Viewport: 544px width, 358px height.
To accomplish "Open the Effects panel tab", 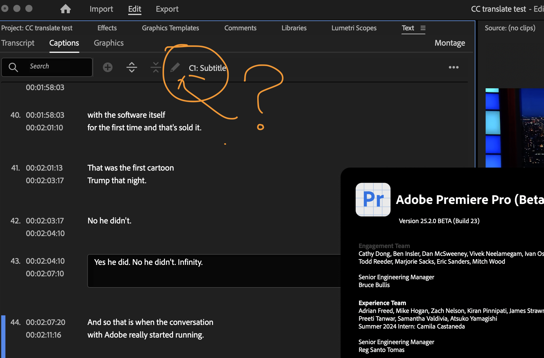I will coord(107,28).
